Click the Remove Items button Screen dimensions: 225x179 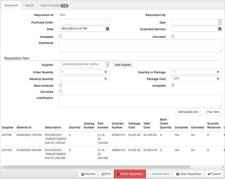[x=159, y=174]
